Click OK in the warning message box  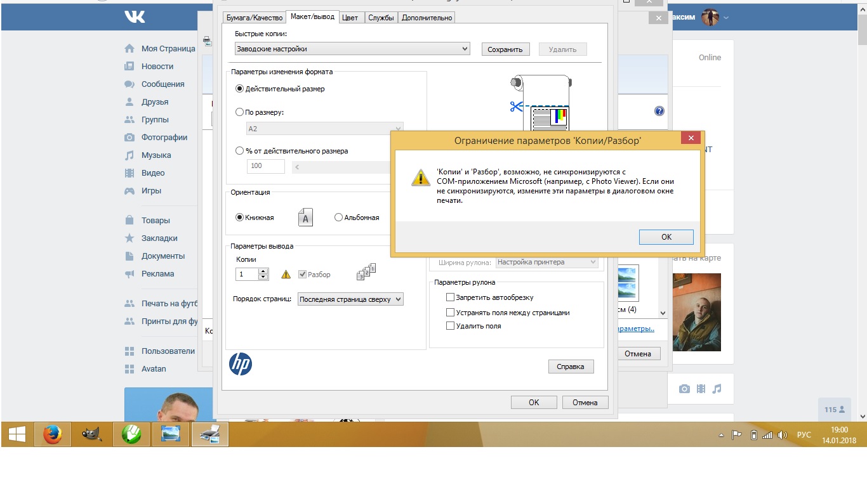(666, 237)
